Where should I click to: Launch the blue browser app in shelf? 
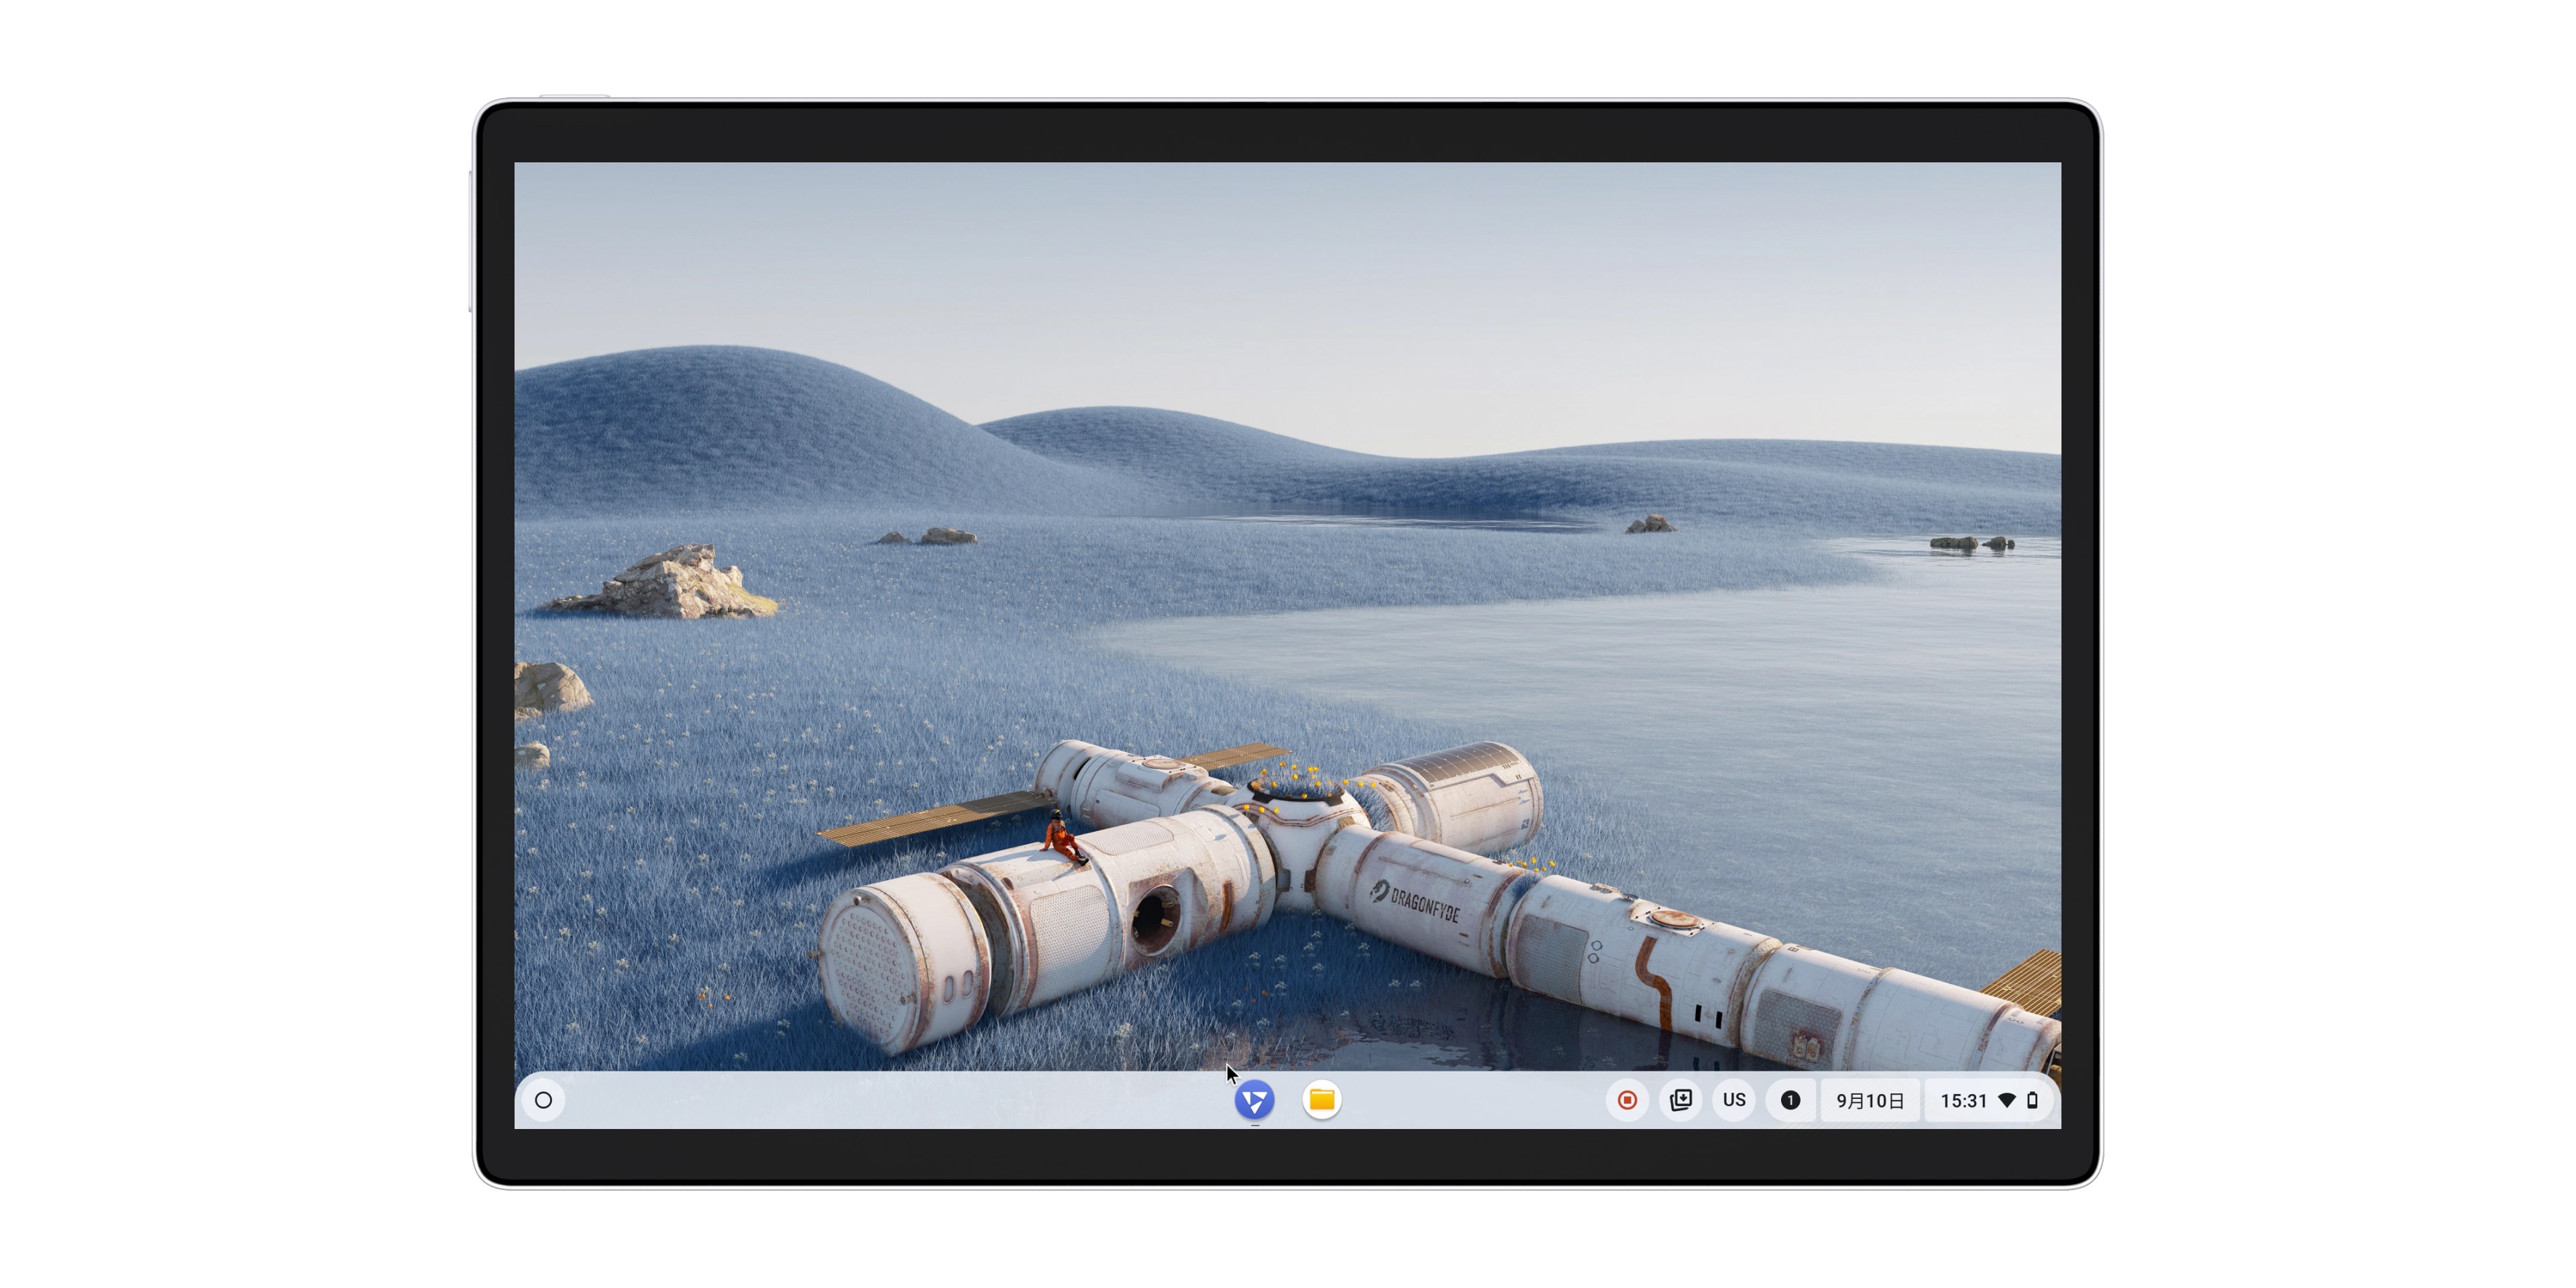pos(1254,1100)
